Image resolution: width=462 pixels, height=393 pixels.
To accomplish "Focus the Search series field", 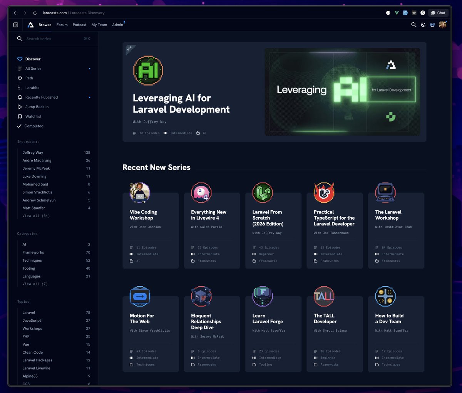I will (54, 39).
